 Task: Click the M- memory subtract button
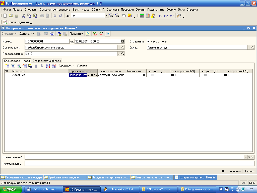(172, 16)
